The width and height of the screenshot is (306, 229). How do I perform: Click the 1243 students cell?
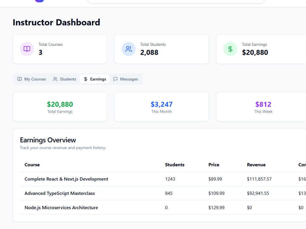pyautogui.click(x=170, y=179)
